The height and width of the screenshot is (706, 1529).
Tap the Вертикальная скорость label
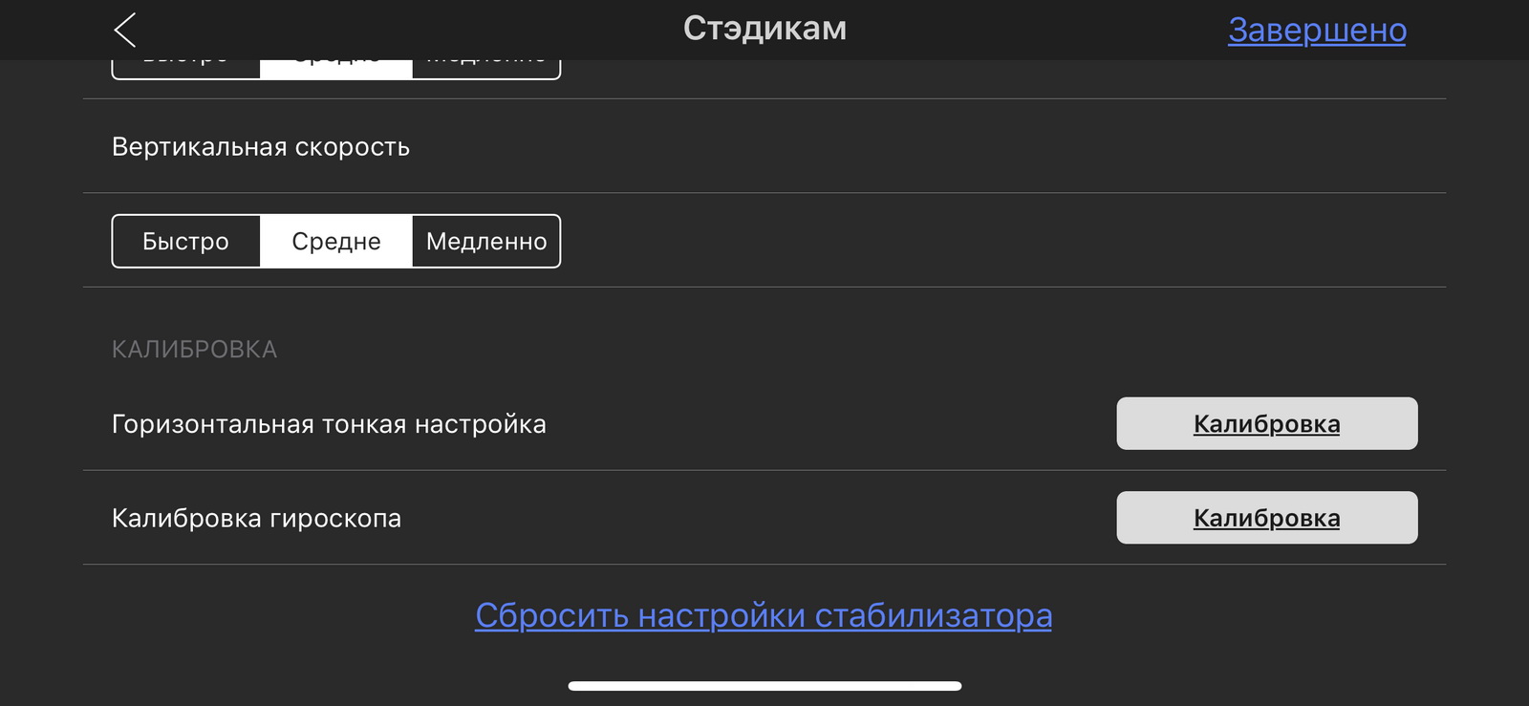tap(261, 147)
